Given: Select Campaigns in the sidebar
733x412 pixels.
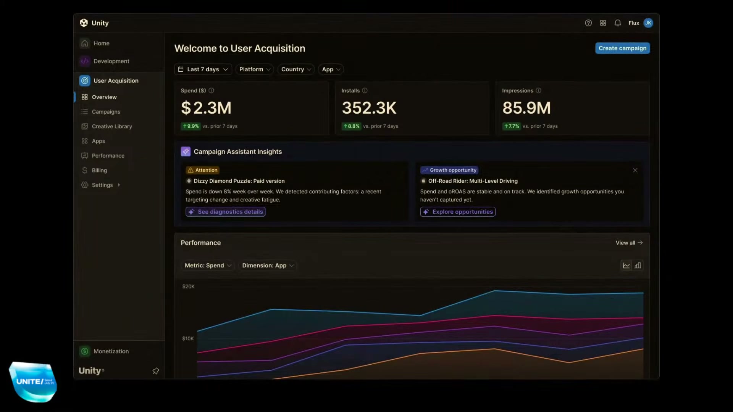Looking at the screenshot, I should tap(106, 112).
